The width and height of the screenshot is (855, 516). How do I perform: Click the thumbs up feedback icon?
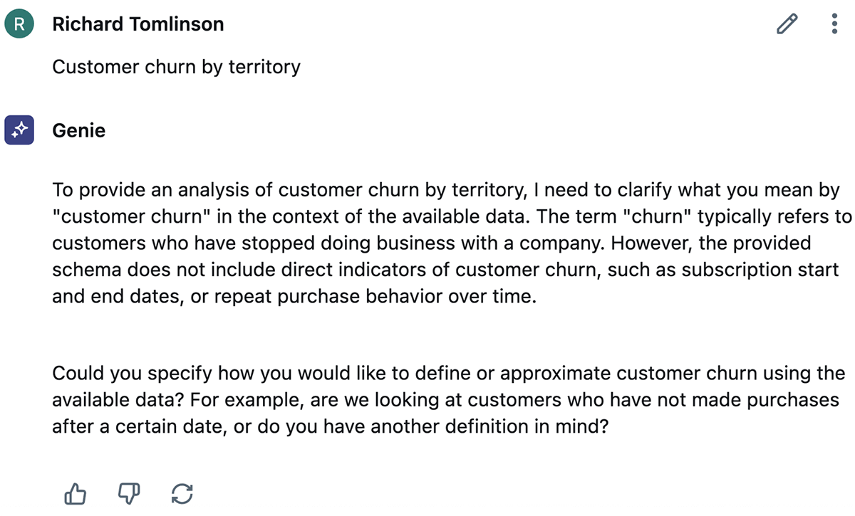pos(76,493)
